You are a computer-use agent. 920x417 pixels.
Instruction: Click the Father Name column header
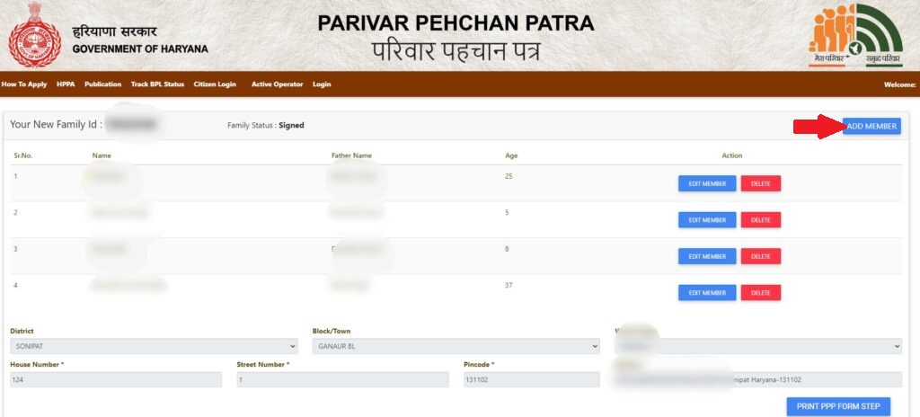pyautogui.click(x=351, y=155)
